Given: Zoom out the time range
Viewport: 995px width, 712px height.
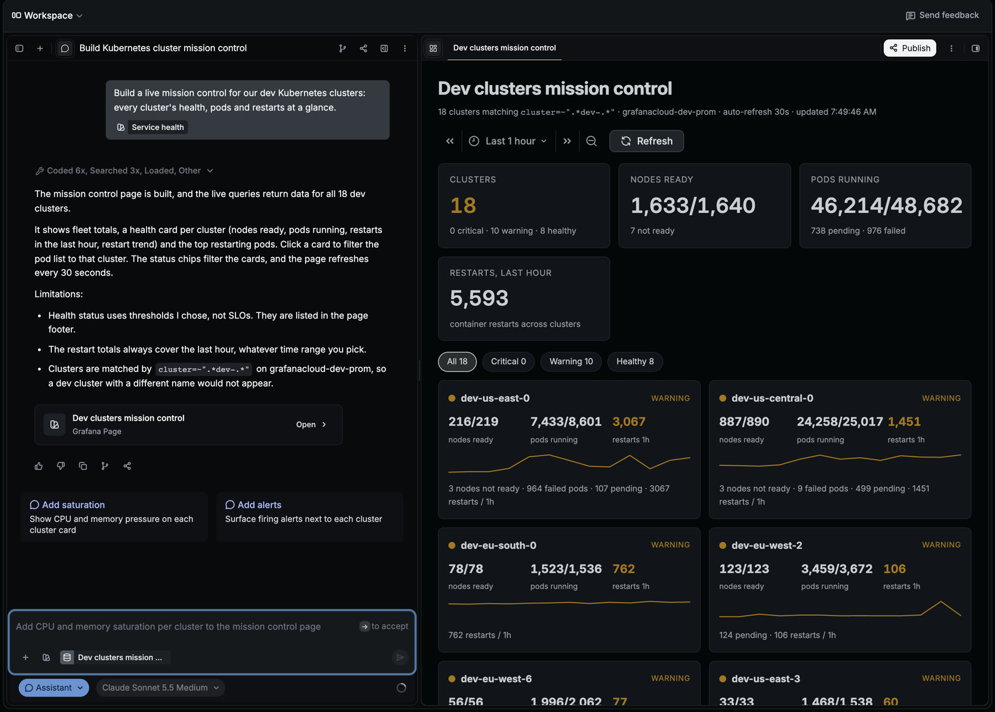Looking at the screenshot, I should coord(591,141).
